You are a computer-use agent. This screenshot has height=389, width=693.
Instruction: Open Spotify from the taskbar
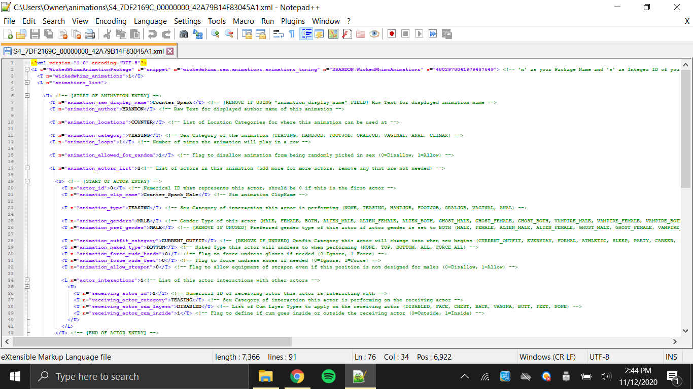(329, 376)
